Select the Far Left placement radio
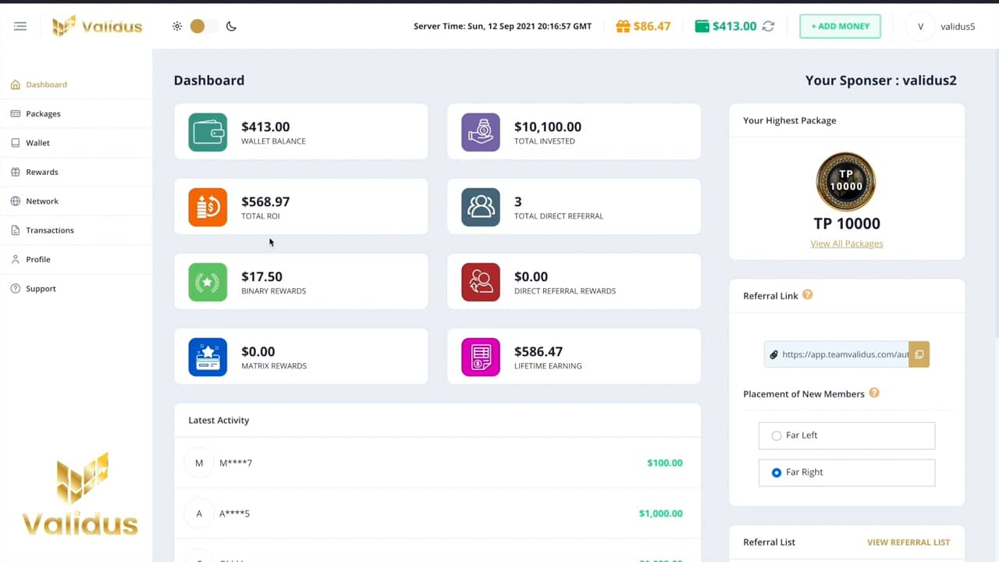 (776, 436)
